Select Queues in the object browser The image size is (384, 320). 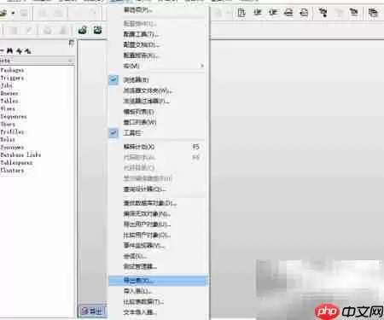9,93
